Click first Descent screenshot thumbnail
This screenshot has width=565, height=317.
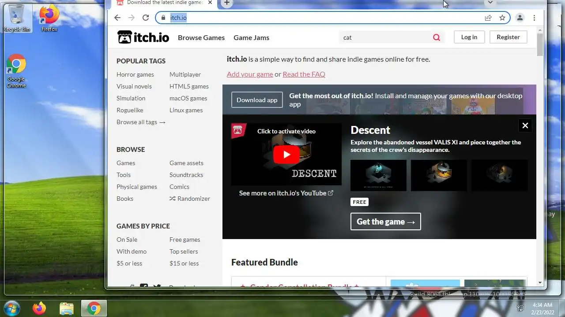[378, 175]
